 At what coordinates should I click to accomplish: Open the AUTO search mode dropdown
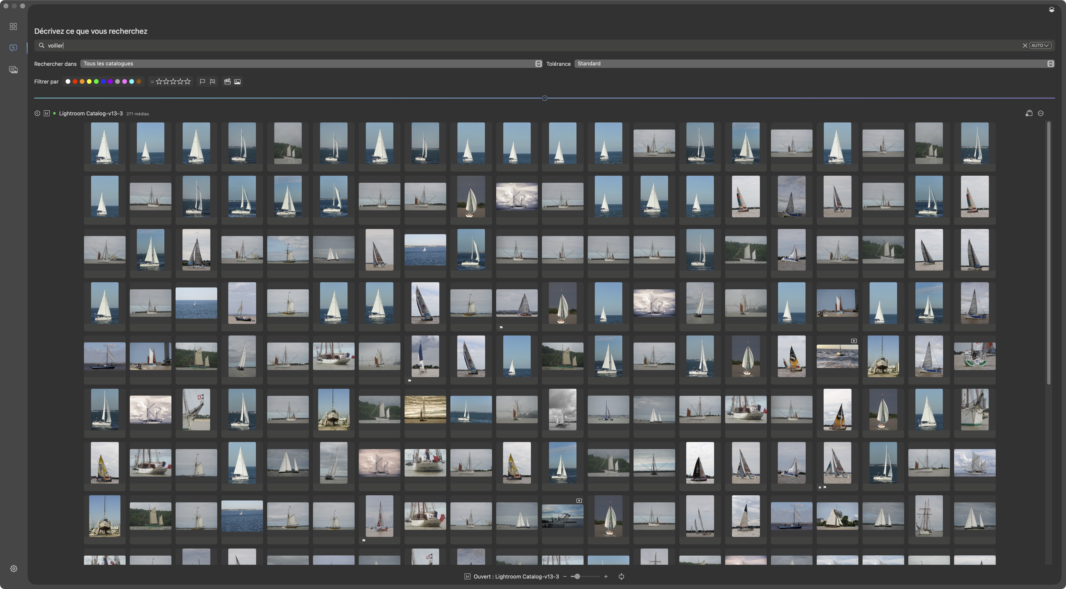1040,45
